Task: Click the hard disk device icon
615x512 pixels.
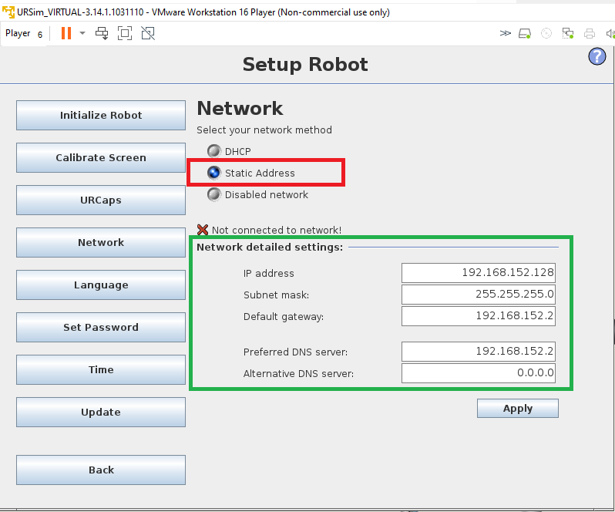Action: tap(525, 33)
